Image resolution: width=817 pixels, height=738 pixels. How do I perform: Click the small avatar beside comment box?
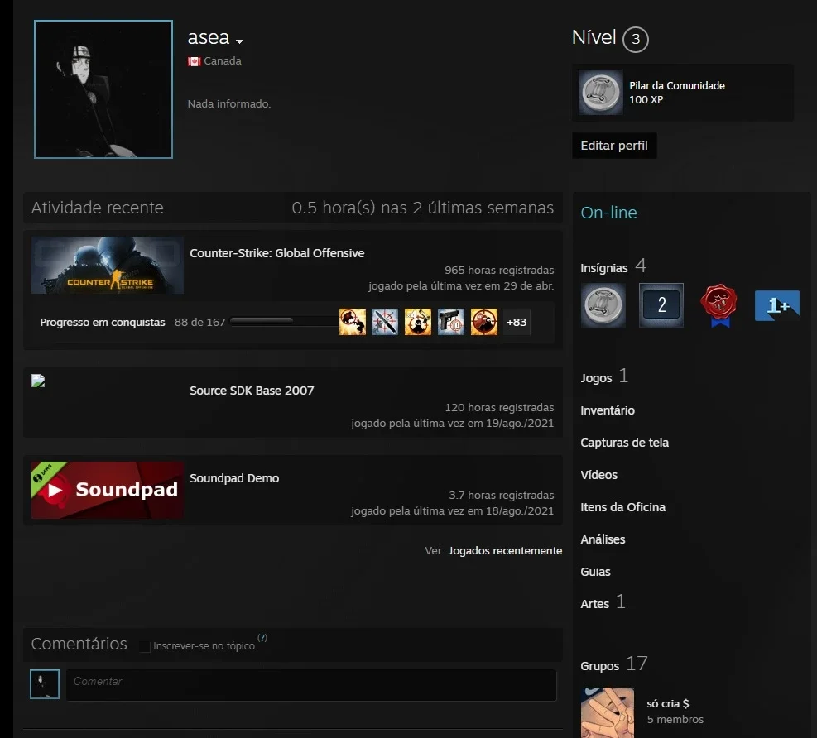tap(45, 684)
